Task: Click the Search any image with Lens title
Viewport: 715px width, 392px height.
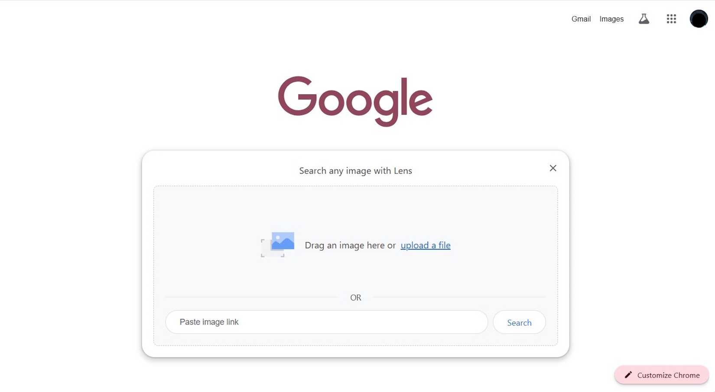Action: click(x=355, y=170)
